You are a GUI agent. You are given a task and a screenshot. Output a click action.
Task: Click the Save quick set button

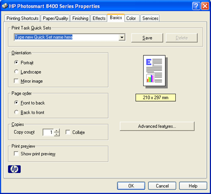(147, 38)
